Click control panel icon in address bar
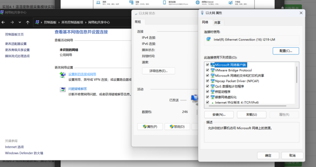Image resolution: width=316 pixels, height=167 pixels. tap(37, 22)
